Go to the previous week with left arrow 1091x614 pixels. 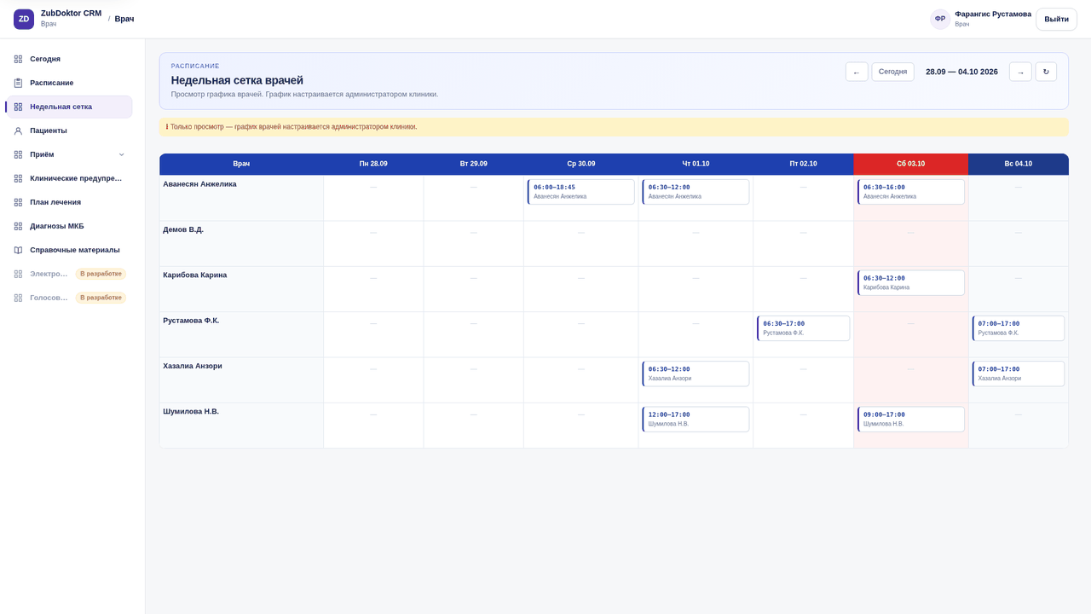coord(857,72)
